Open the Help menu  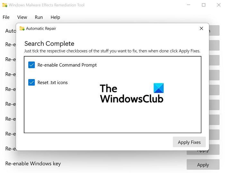click(55, 17)
